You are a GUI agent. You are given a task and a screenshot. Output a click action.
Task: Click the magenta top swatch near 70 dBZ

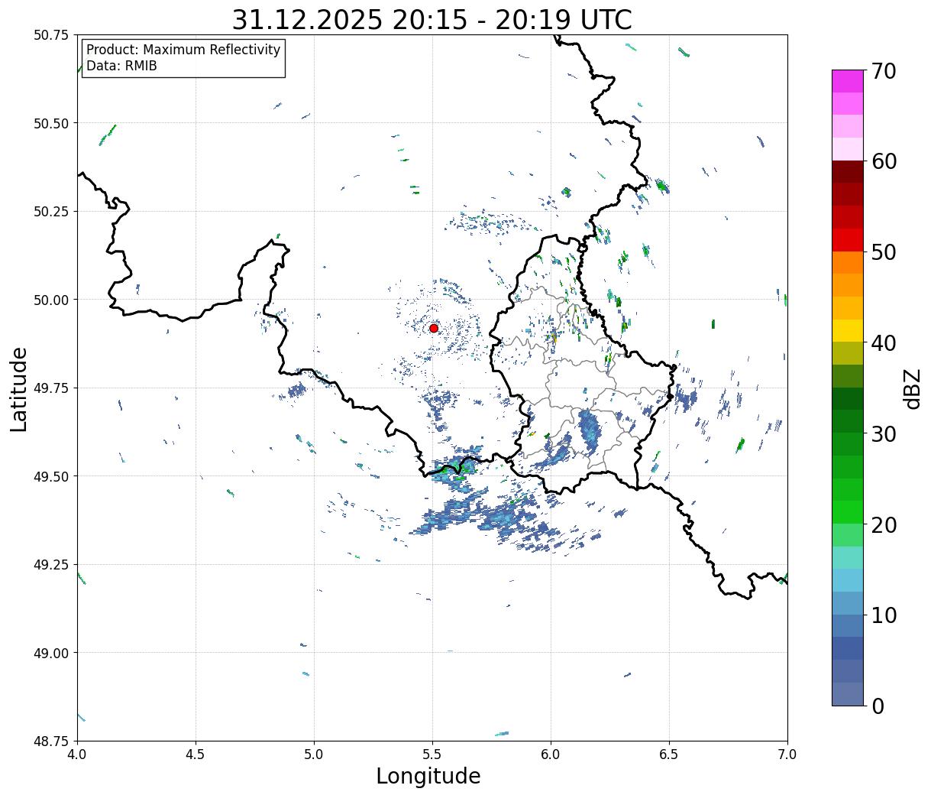tap(848, 81)
